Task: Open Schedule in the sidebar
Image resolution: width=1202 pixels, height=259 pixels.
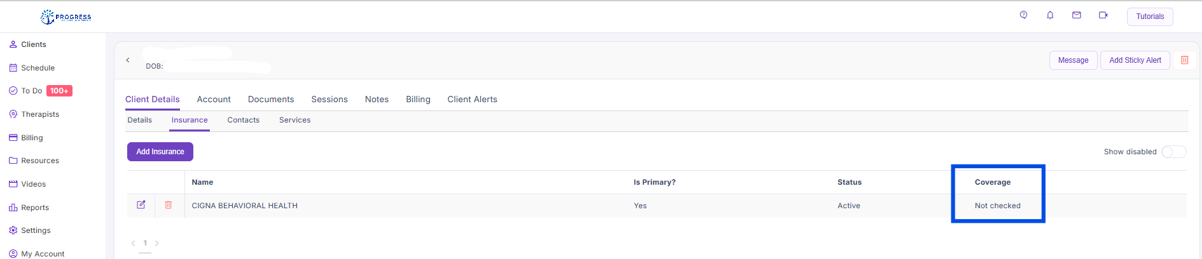Action: (x=38, y=68)
